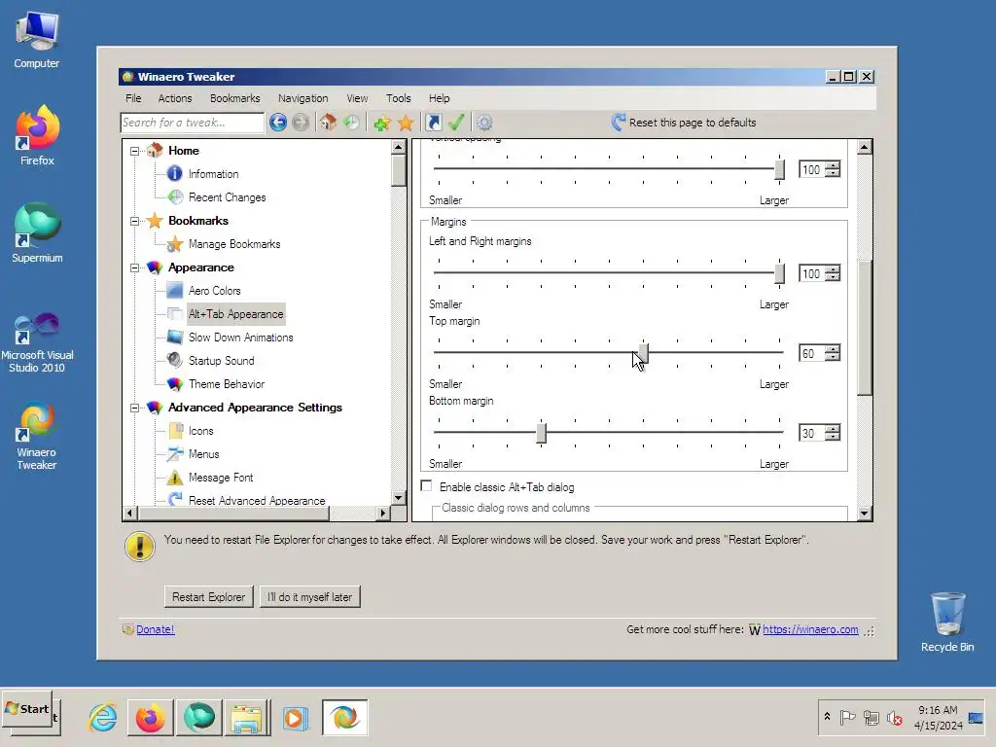Select Alt+Tab Appearance tree item
The width and height of the screenshot is (996, 747).
click(x=235, y=314)
